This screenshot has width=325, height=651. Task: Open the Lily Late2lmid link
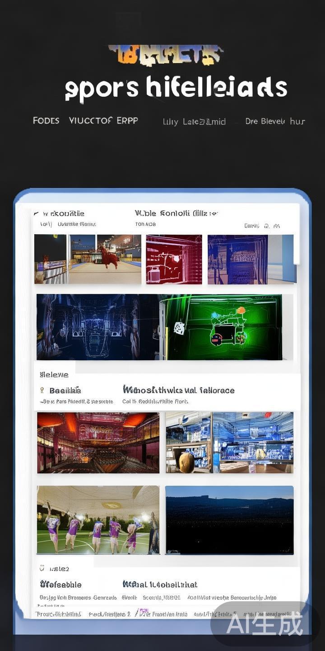(x=194, y=122)
